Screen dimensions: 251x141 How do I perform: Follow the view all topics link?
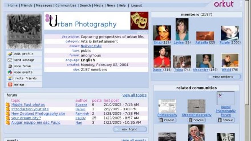(134, 95)
